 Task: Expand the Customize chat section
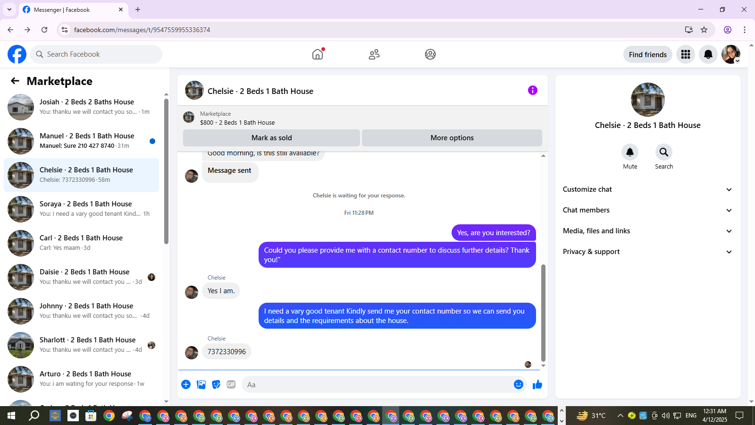(x=647, y=189)
